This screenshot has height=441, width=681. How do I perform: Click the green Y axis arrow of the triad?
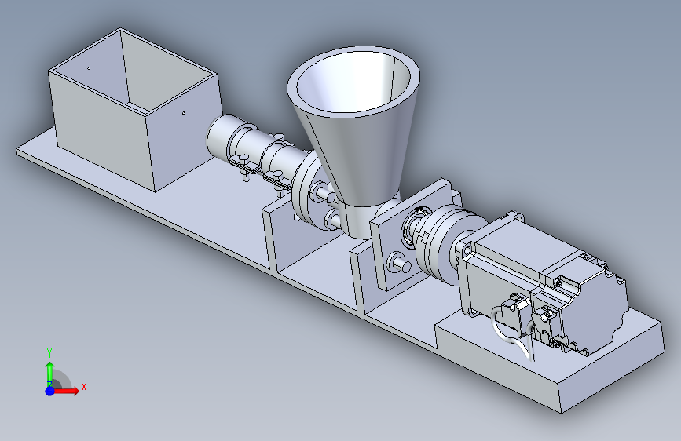(50, 373)
